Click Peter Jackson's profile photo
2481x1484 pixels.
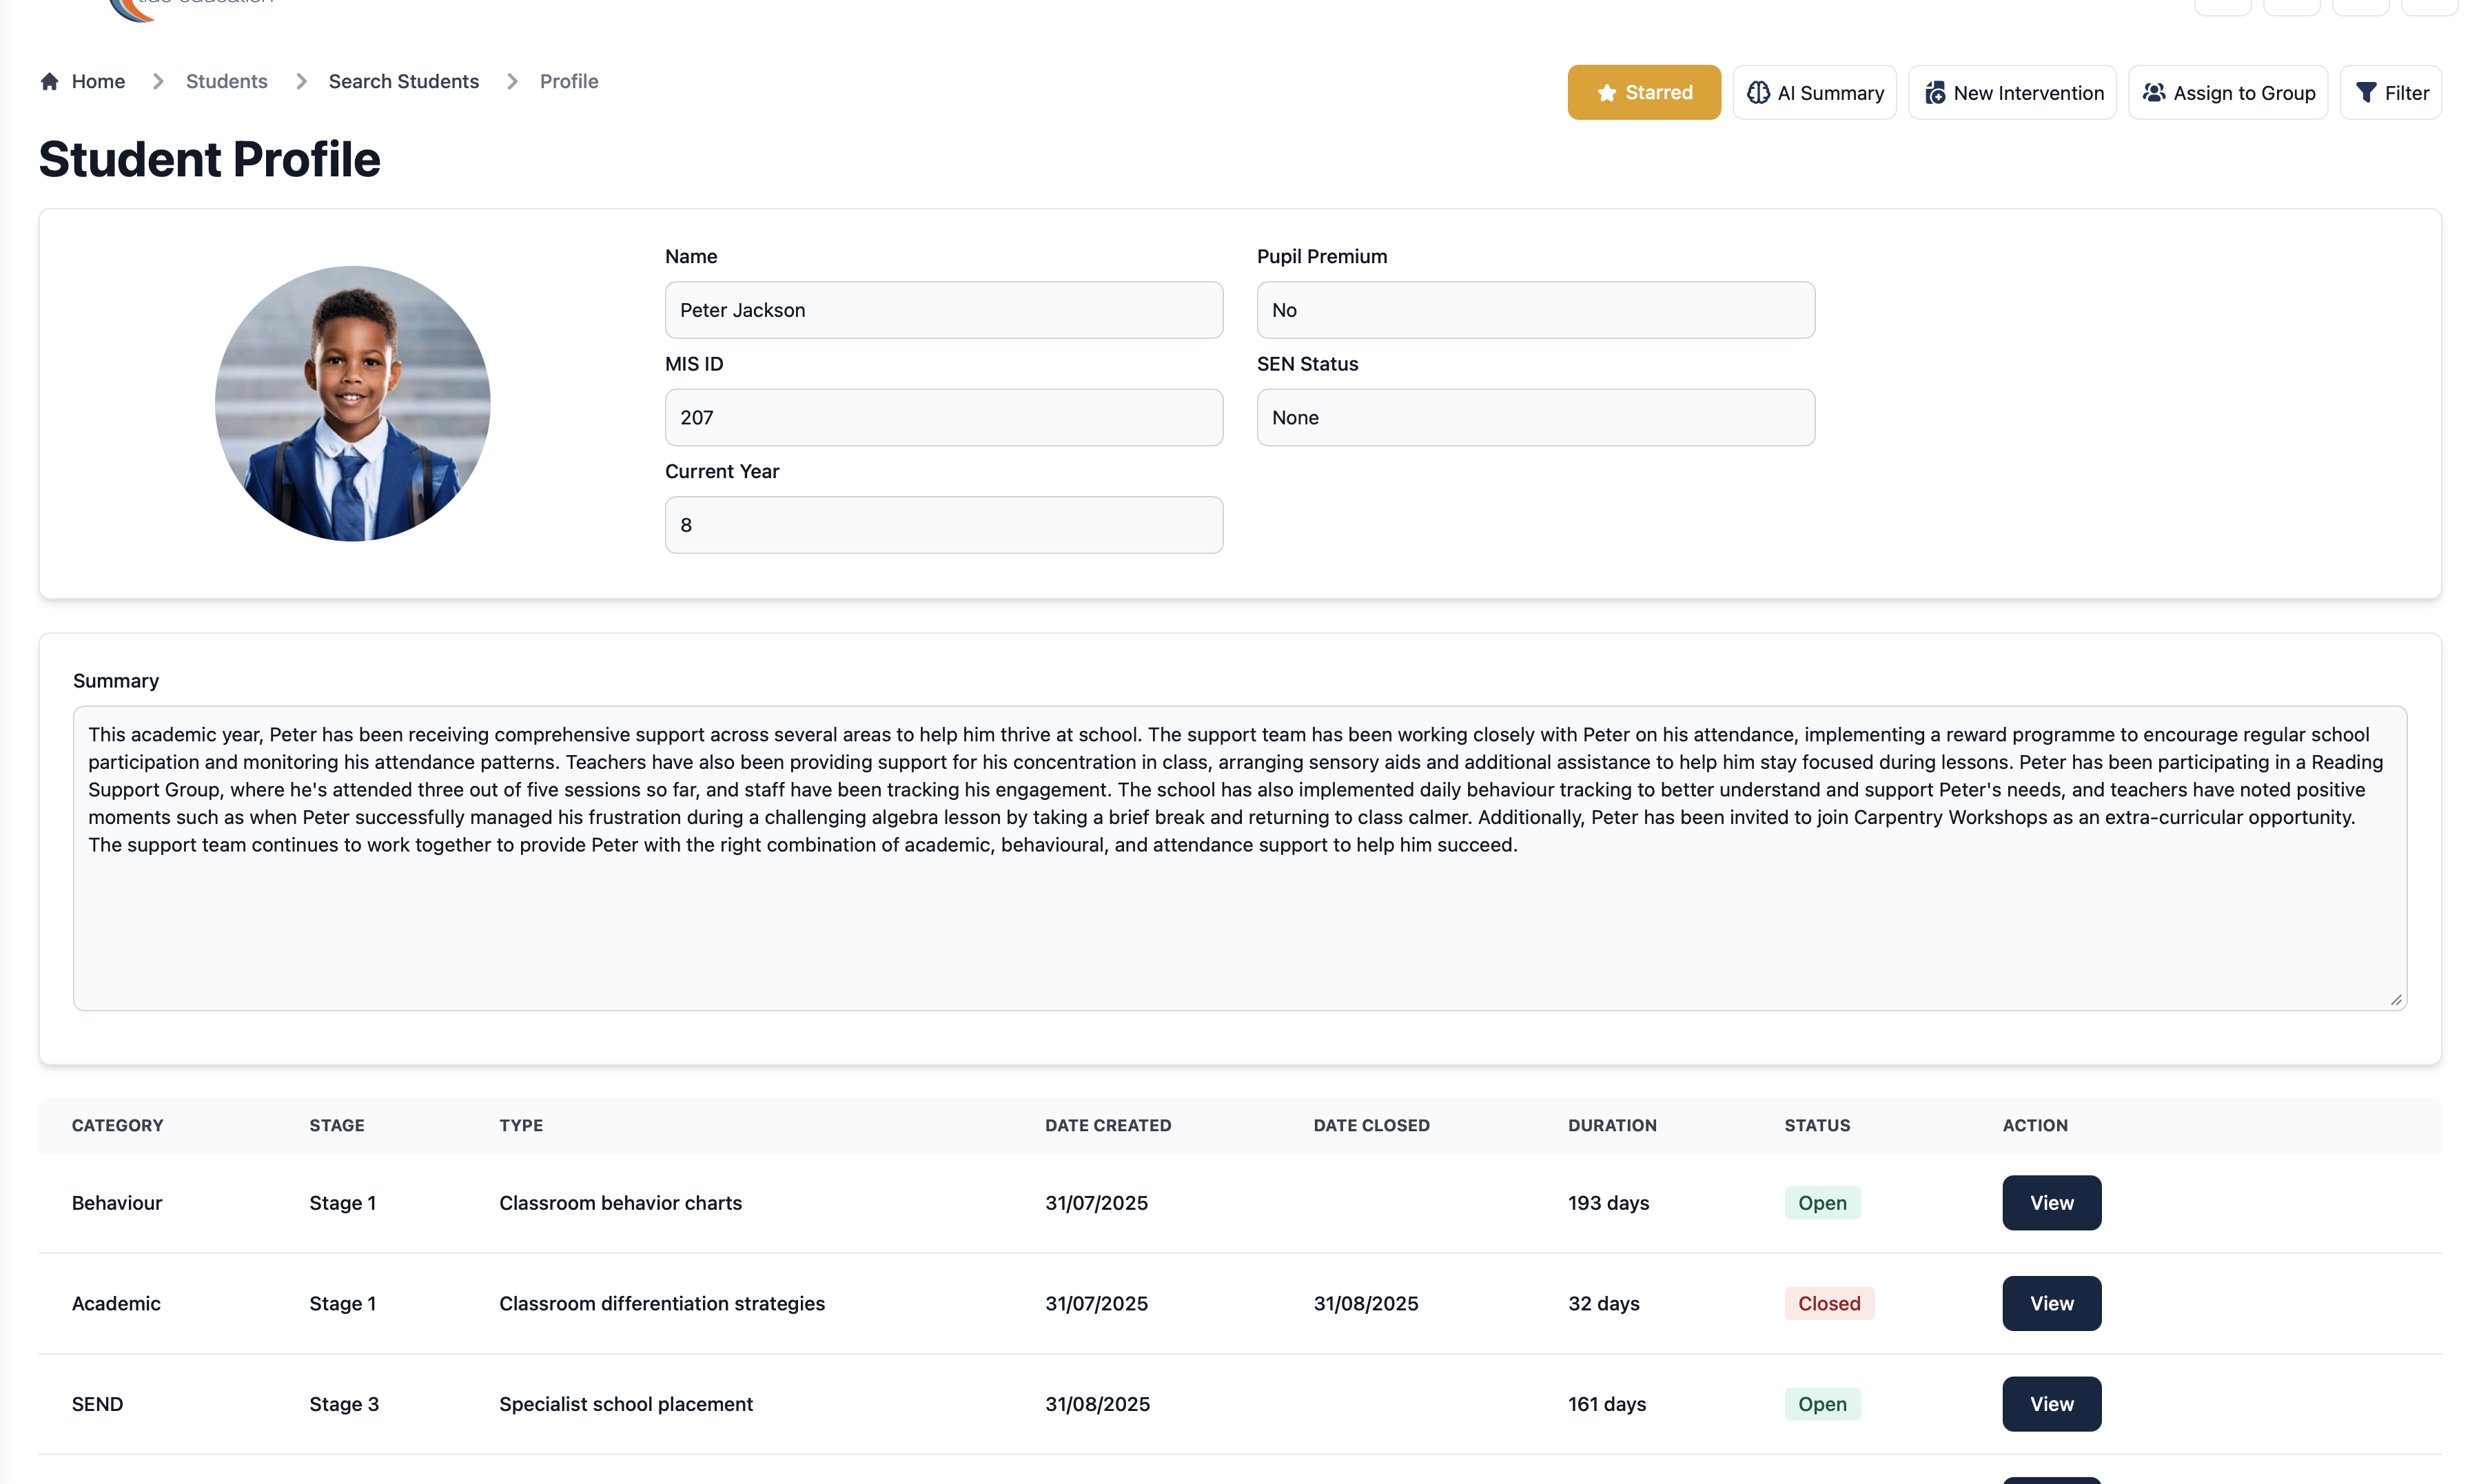[x=352, y=404]
